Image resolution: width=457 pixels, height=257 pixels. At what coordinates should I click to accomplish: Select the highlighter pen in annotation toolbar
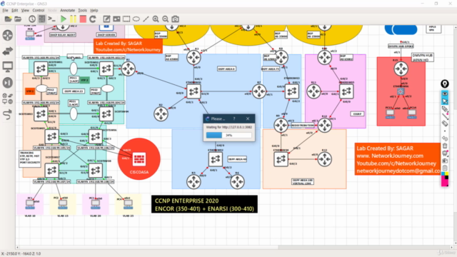pyautogui.click(x=444, y=109)
